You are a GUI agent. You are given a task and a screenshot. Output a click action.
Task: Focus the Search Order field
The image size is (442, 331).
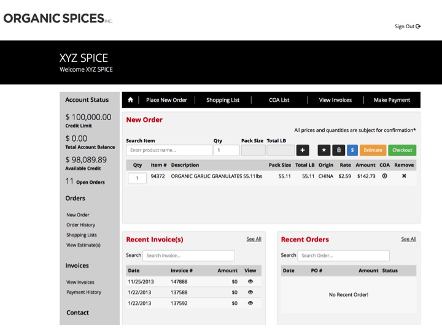344,256
